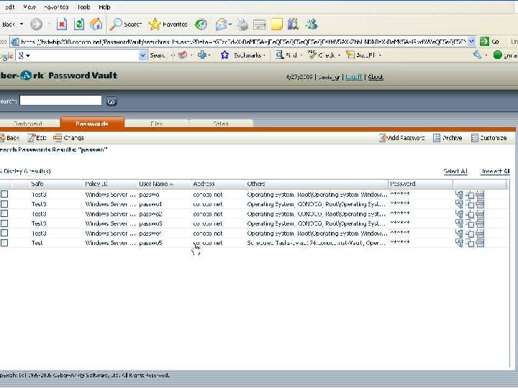
Task: Click the wavy-line icon in passwo row
Action: (x=480, y=195)
